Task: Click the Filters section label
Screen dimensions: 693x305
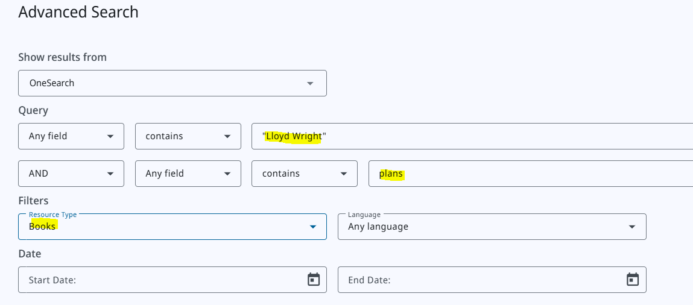Action: 33,201
